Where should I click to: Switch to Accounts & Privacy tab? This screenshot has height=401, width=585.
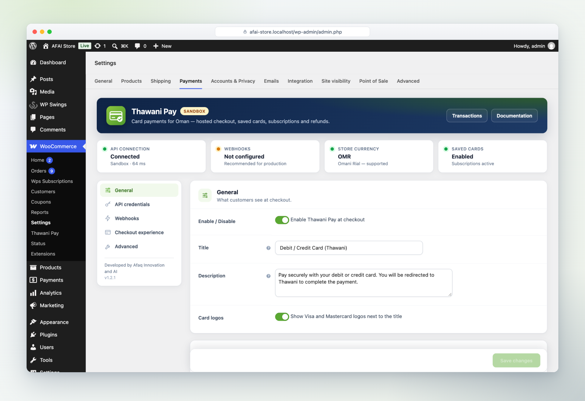tap(233, 81)
